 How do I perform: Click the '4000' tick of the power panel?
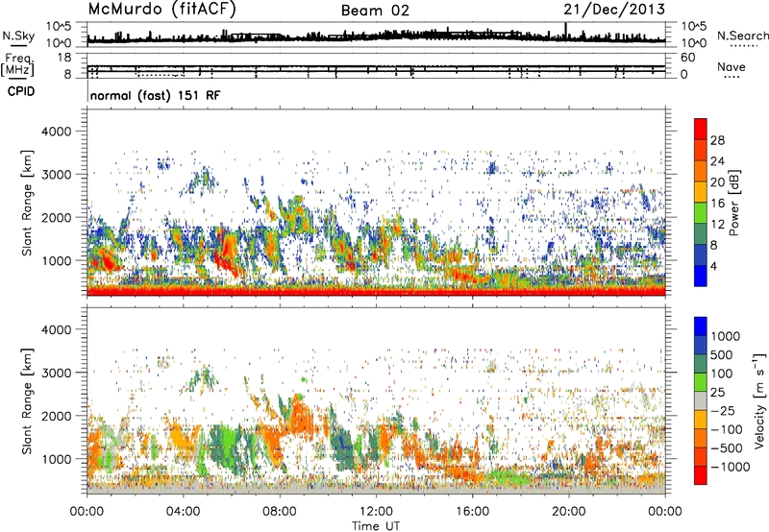(x=57, y=132)
